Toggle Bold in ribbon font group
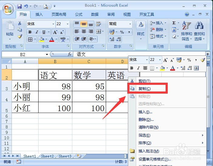213x166 pixels. 30,32
